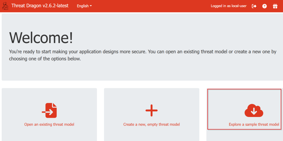Click the Threat Dragon logo icon
This screenshot has width=283, height=141.
(x=5, y=6)
